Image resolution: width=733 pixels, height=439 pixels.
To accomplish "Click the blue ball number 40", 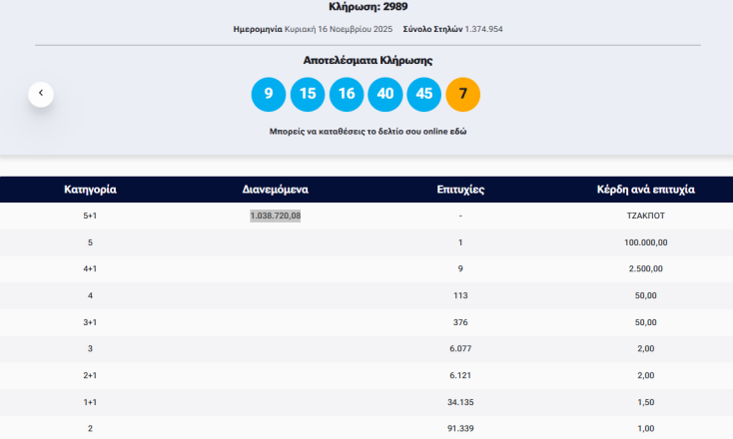I will pos(385,95).
